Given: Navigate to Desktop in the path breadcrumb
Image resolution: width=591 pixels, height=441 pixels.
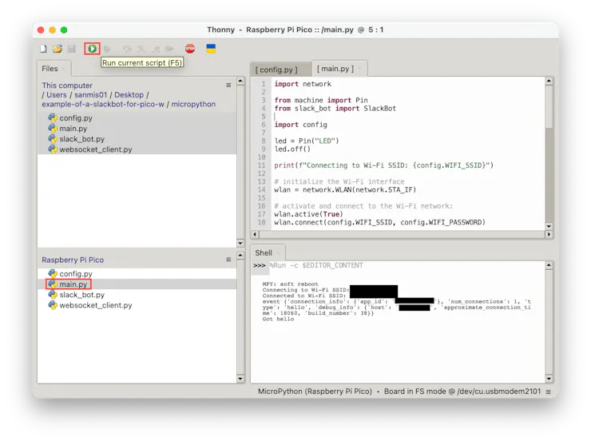Looking at the screenshot, I should pos(129,95).
